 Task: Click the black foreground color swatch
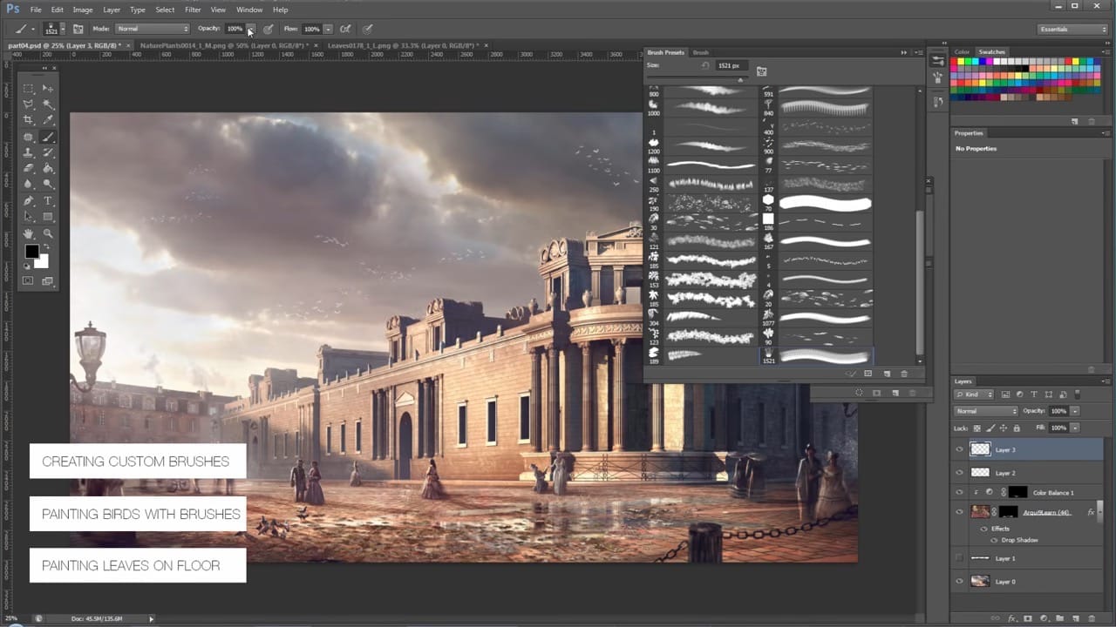[x=31, y=252]
